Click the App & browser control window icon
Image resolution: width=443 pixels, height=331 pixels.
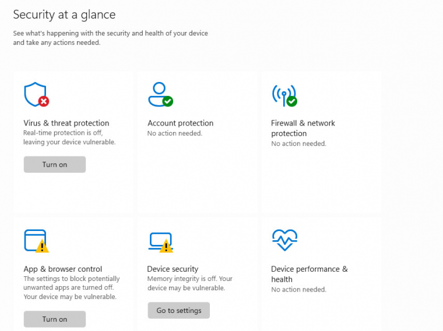(x=35, y=240)
